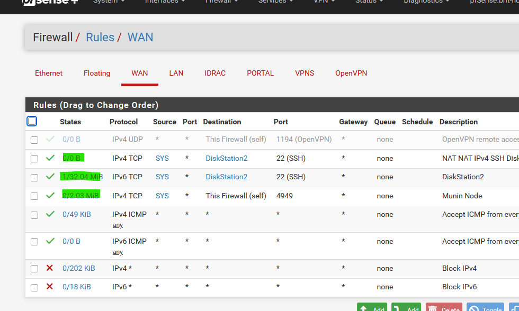Viewport: 519px width, 311px height.
Task: Click red block X icon of Block IPv4 rule
Action: coord(50,268)
